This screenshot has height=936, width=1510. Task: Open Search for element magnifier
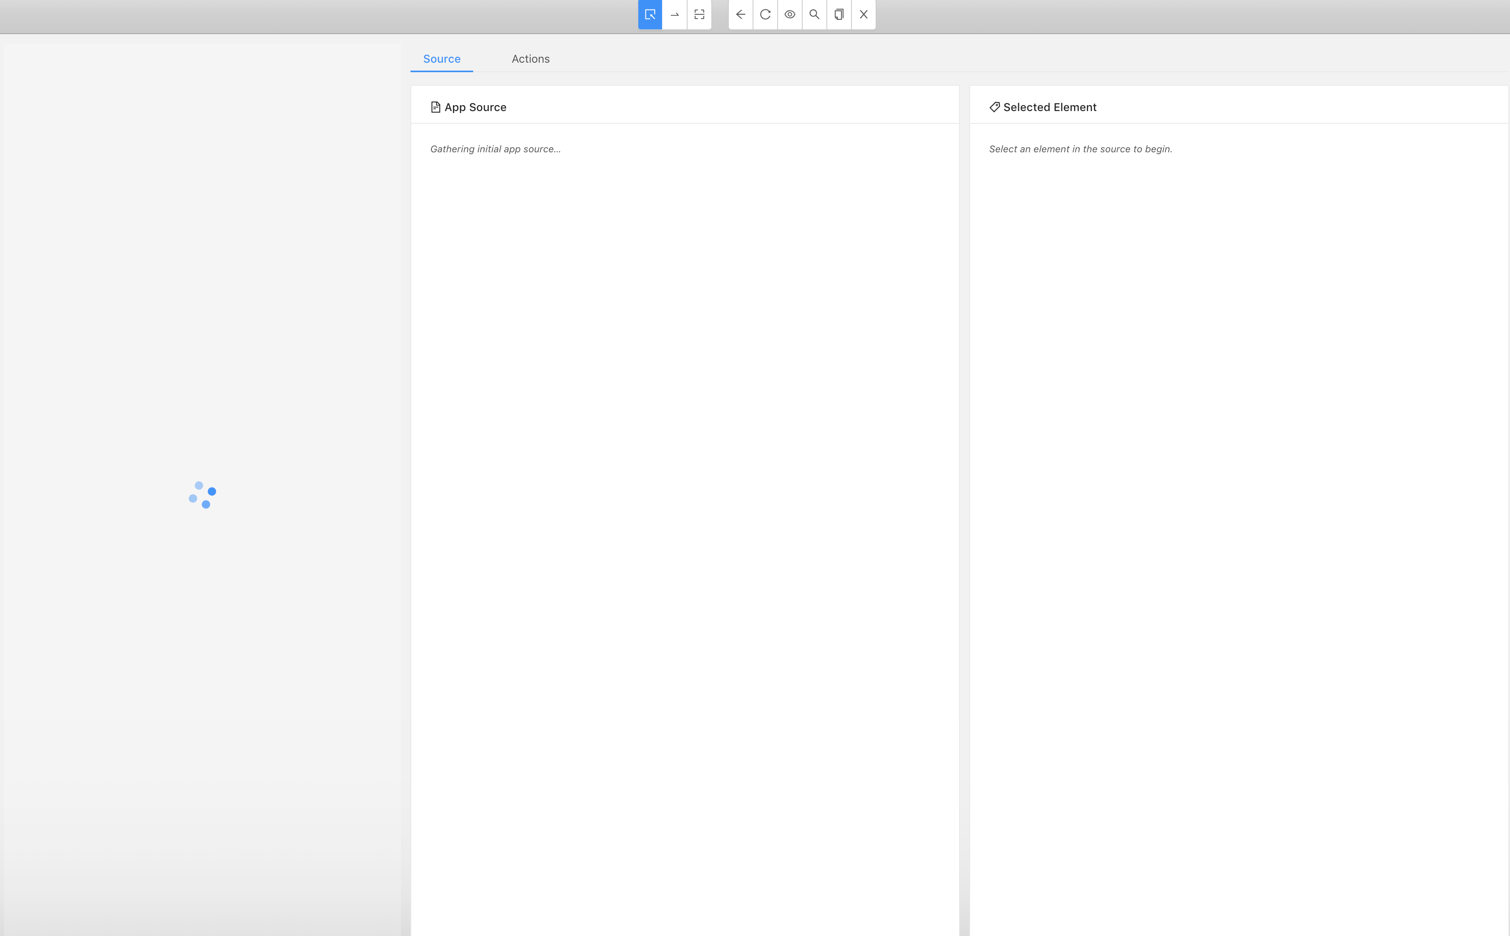pos(814,14)
